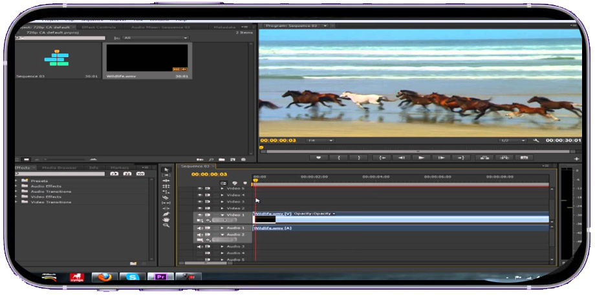Open the In: All dropdown in Project
The height and width of the screenshot is (295, 595).
[x=155, y=38]
